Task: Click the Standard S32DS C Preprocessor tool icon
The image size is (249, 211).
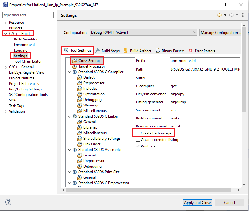Action: 74,183
